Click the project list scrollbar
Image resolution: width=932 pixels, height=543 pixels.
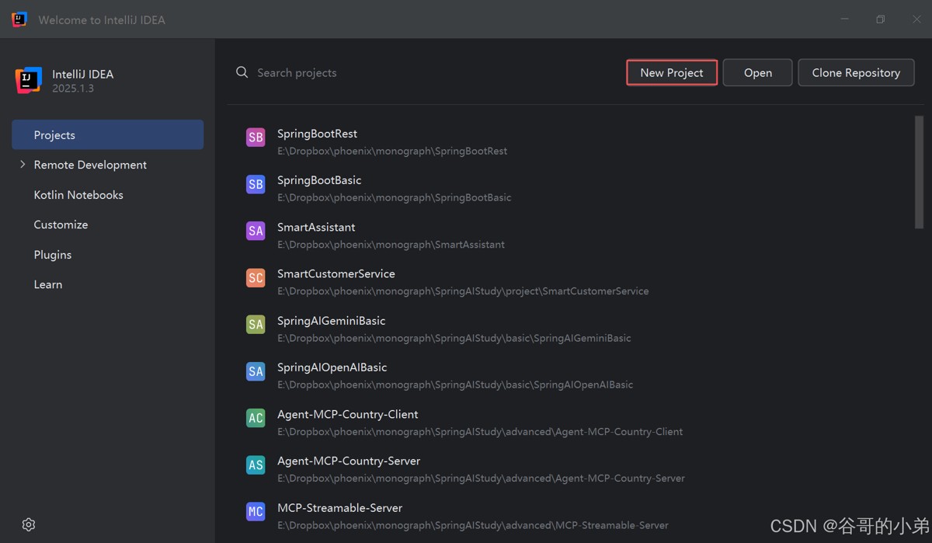tap(919, 172)
